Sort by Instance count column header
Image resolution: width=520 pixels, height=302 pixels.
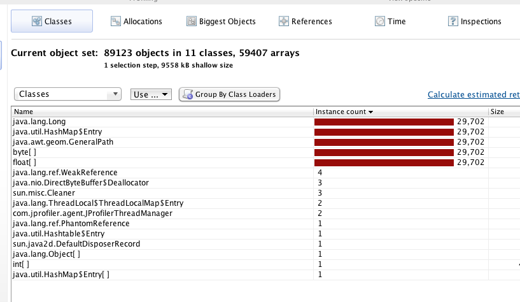(x=344, y=111)
